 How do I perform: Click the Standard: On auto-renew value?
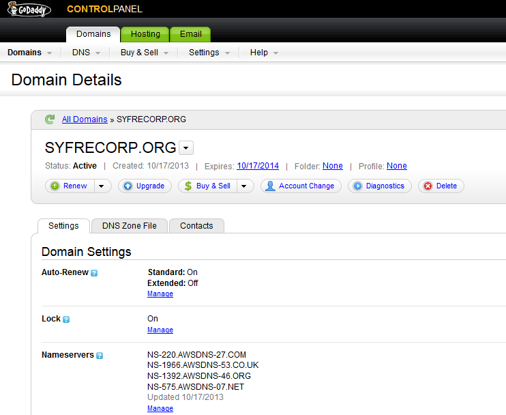pos(173,272)
